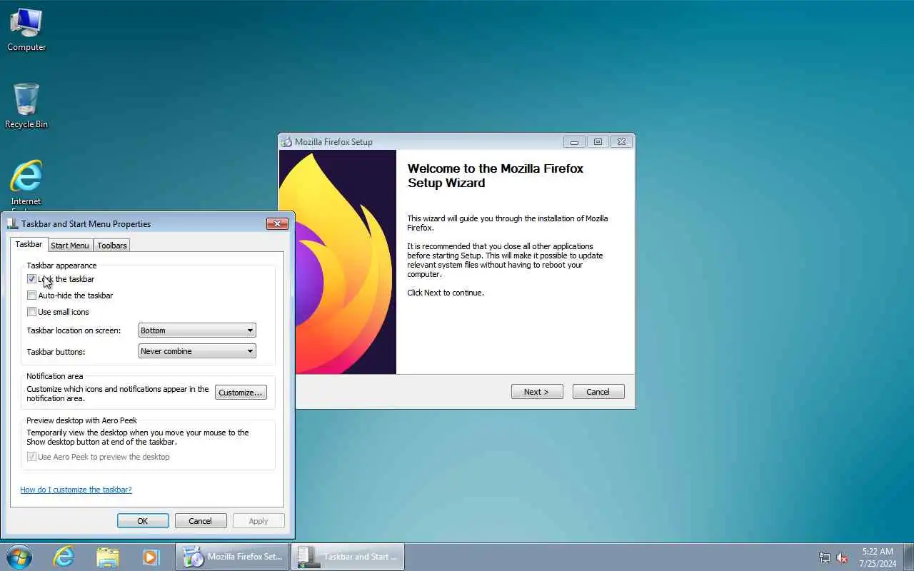
Task: Open the Computer desktop icon
Action: [26, 30]
